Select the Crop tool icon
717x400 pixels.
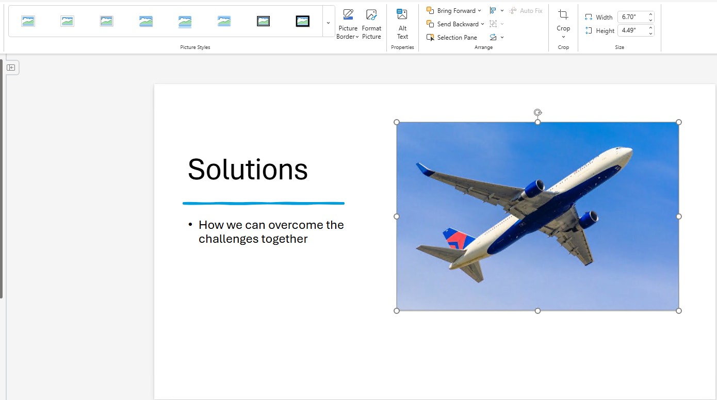tap(563, 15)
